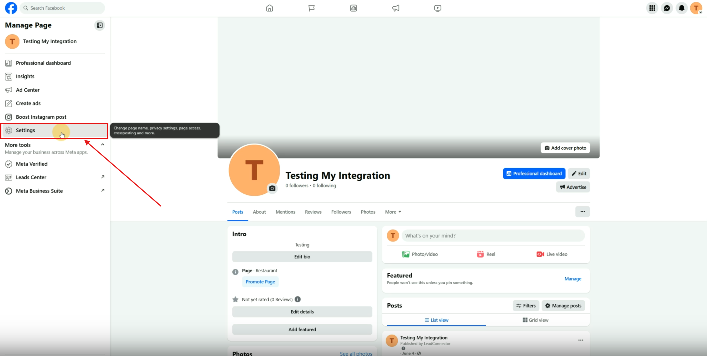Click the Reel post option

[486, 254]
